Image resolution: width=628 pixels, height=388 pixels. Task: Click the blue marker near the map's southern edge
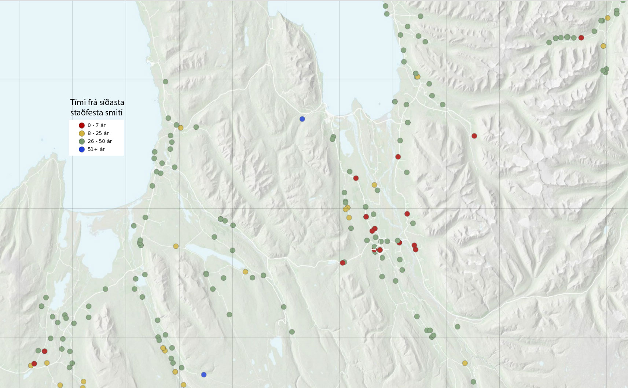pyautogui.click(x=204, y=374)
